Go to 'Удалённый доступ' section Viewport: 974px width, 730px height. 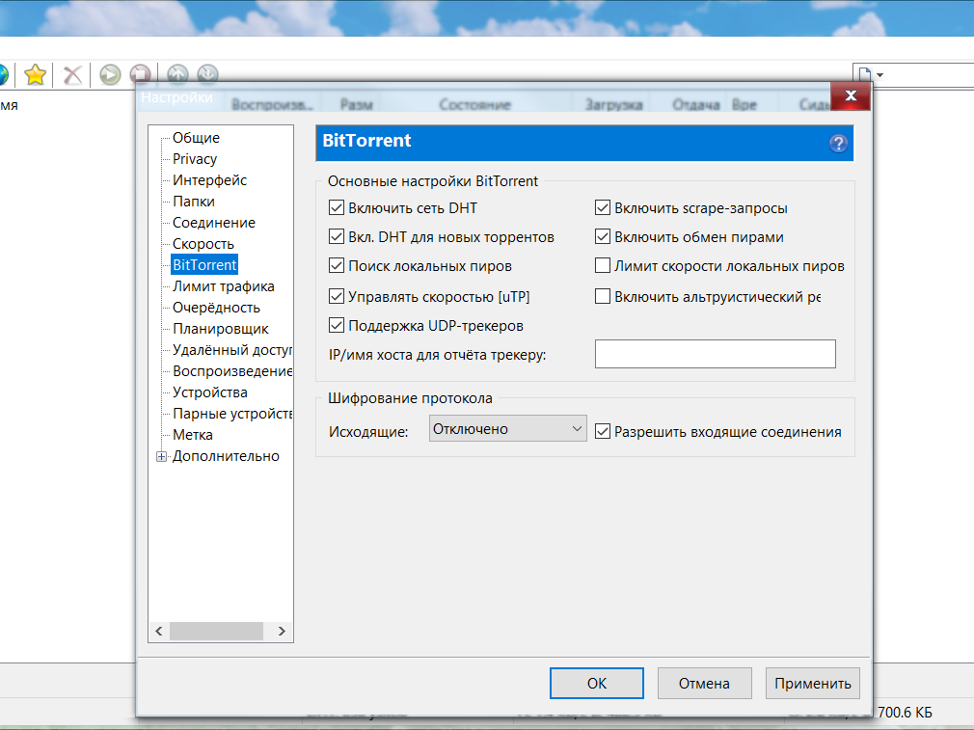(231, 350)
